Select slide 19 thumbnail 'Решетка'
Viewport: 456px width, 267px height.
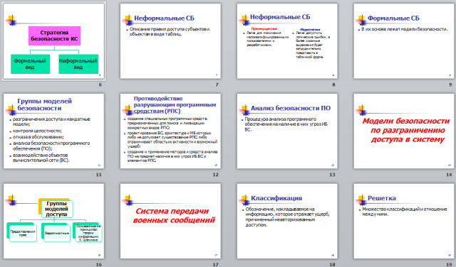[x=404, y=221]
